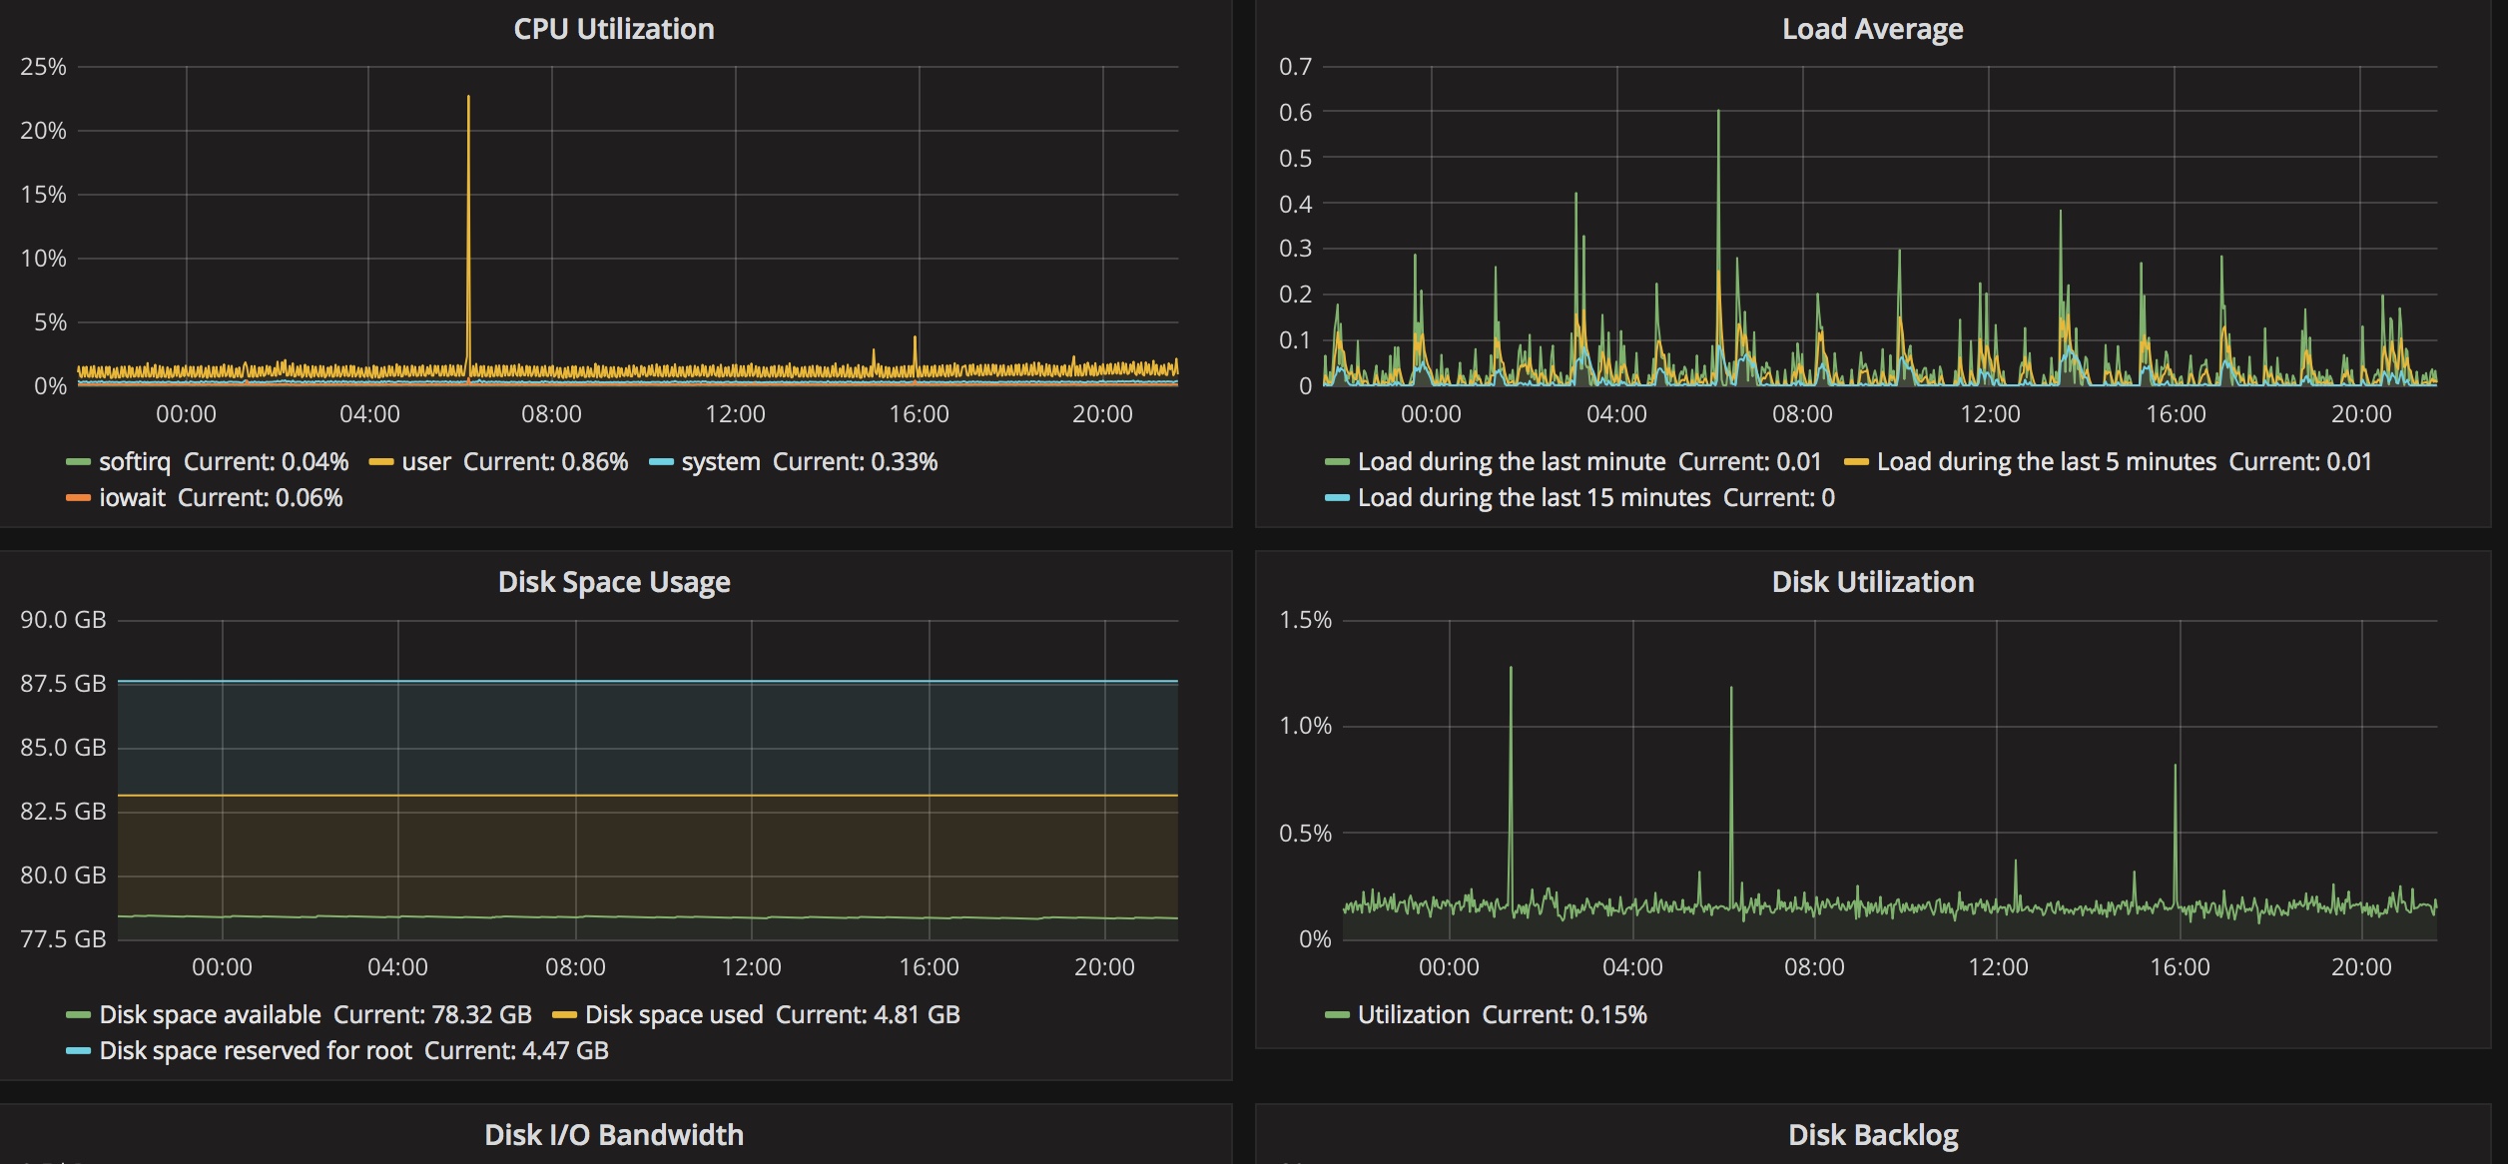Toggle 'Load during the last minute' series
Image resolution: width=2508 pixels, height=1164 pixels.
click(x=1511, y=462)
